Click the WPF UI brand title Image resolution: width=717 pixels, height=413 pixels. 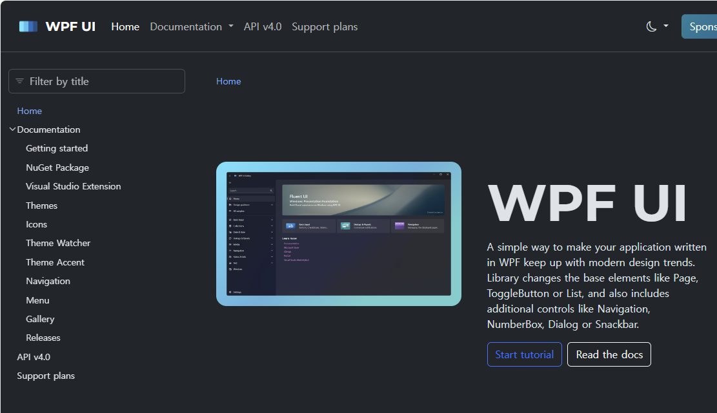70,26
